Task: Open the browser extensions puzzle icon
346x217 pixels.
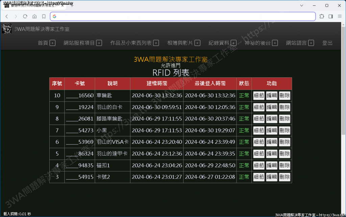Action: (x=321, y=16)
